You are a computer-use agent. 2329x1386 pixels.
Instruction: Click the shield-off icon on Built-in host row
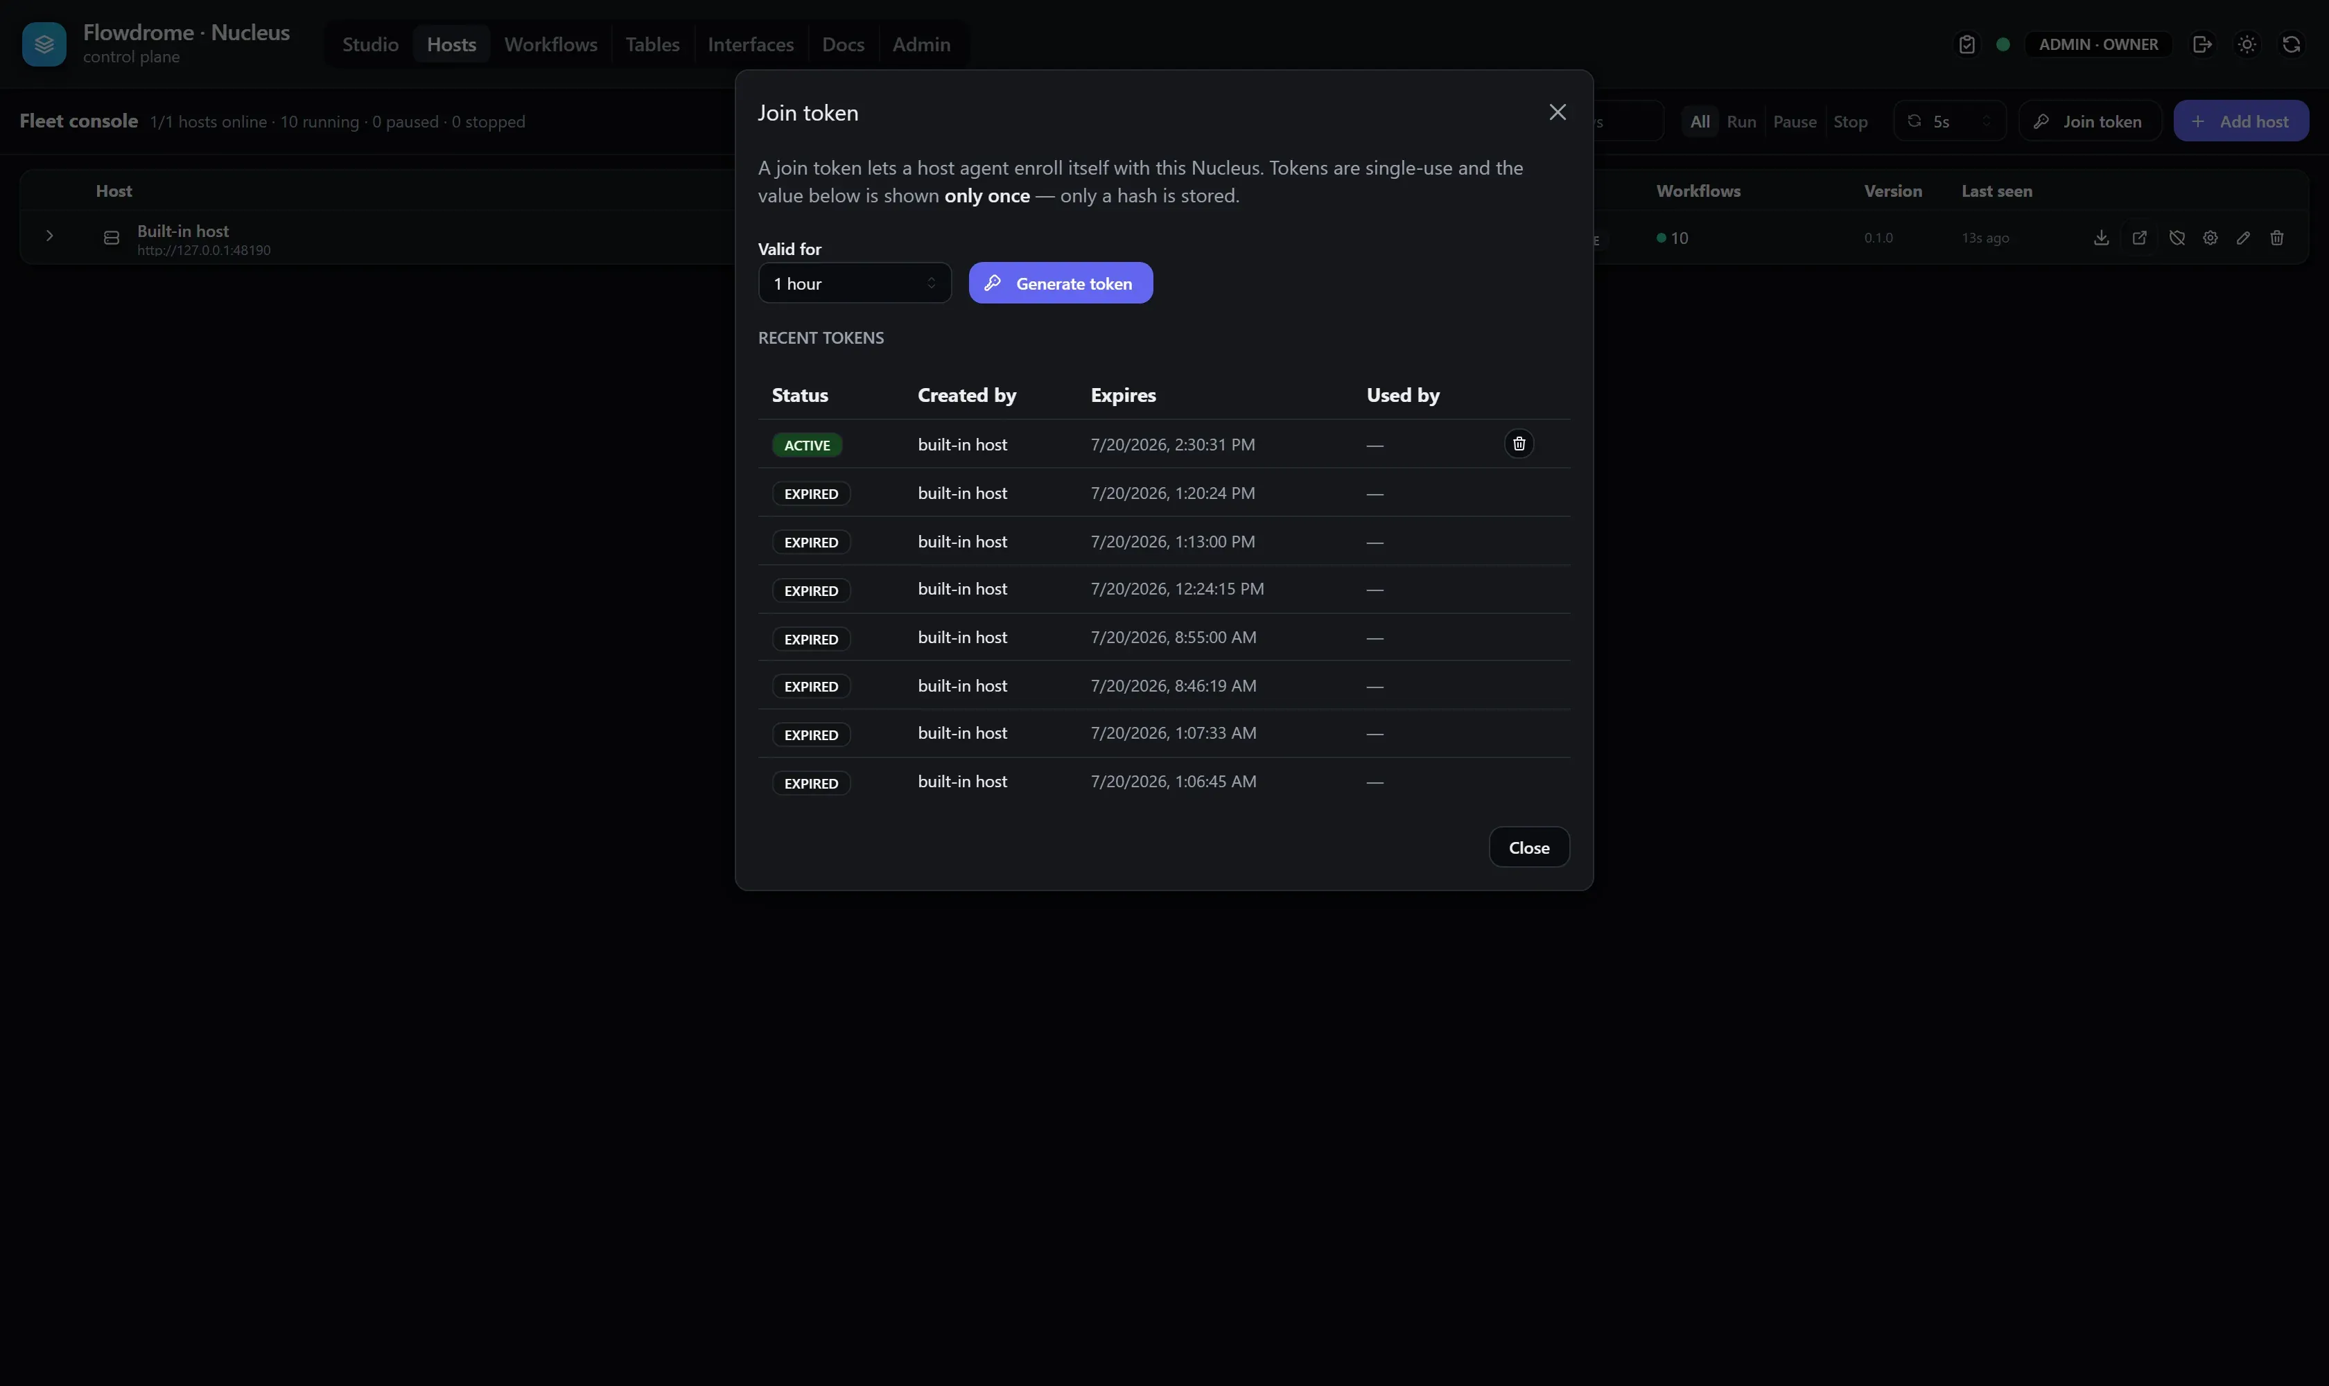[2177, 237]
